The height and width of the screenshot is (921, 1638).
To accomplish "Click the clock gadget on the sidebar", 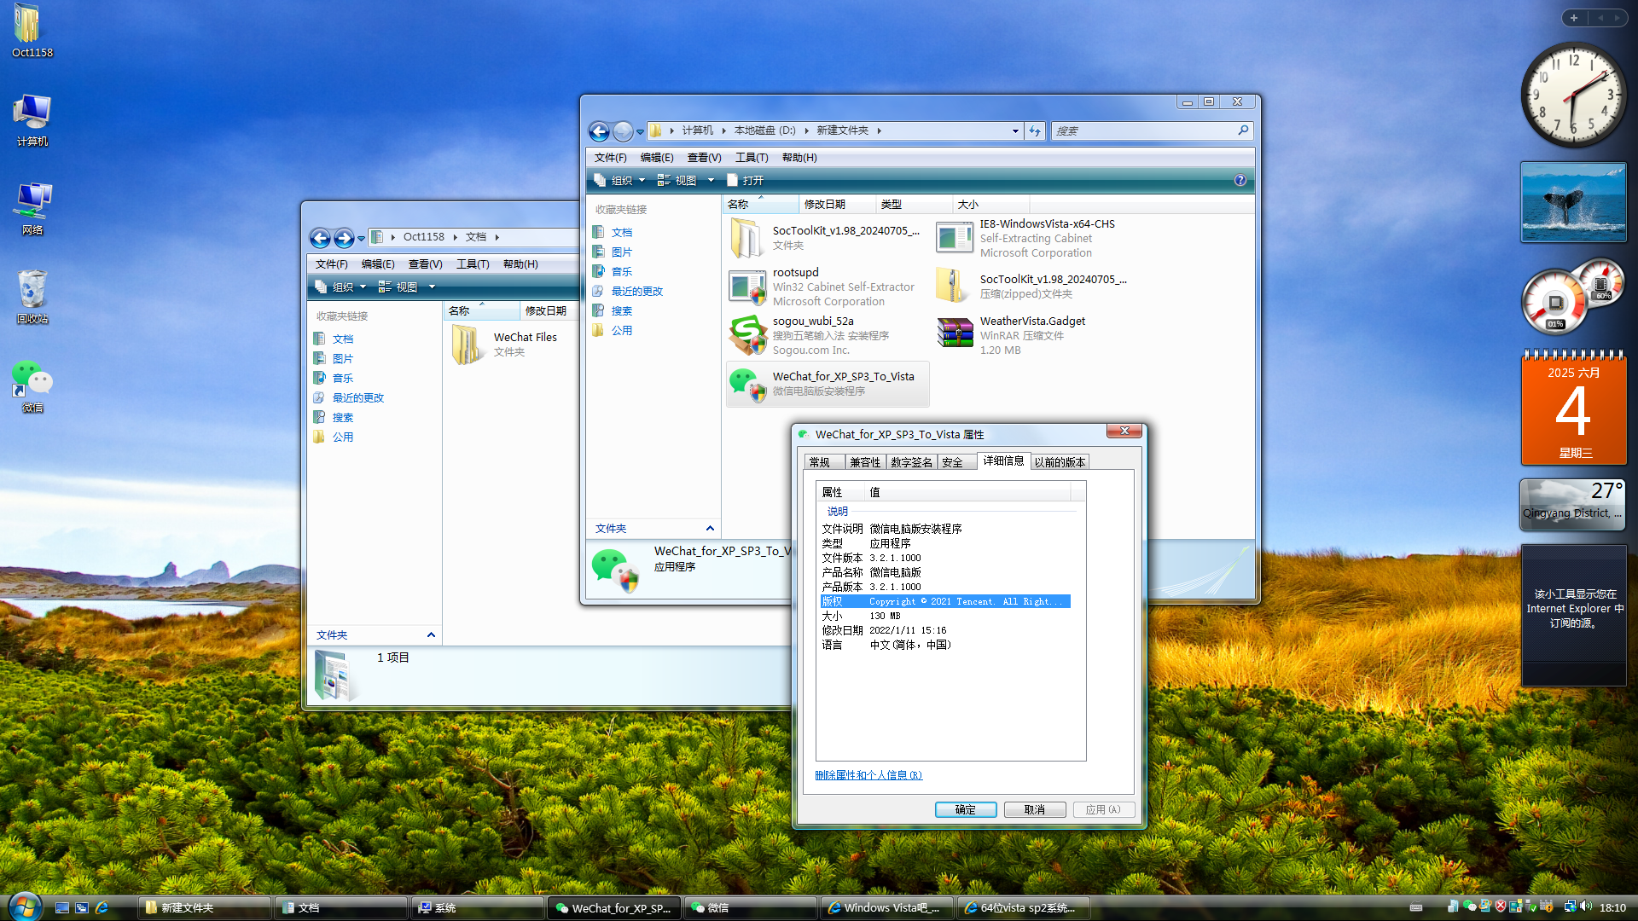I will click(1573, 96).
